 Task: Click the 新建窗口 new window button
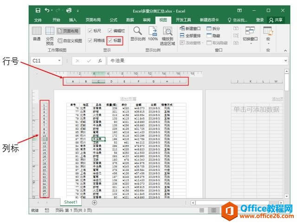190,29
